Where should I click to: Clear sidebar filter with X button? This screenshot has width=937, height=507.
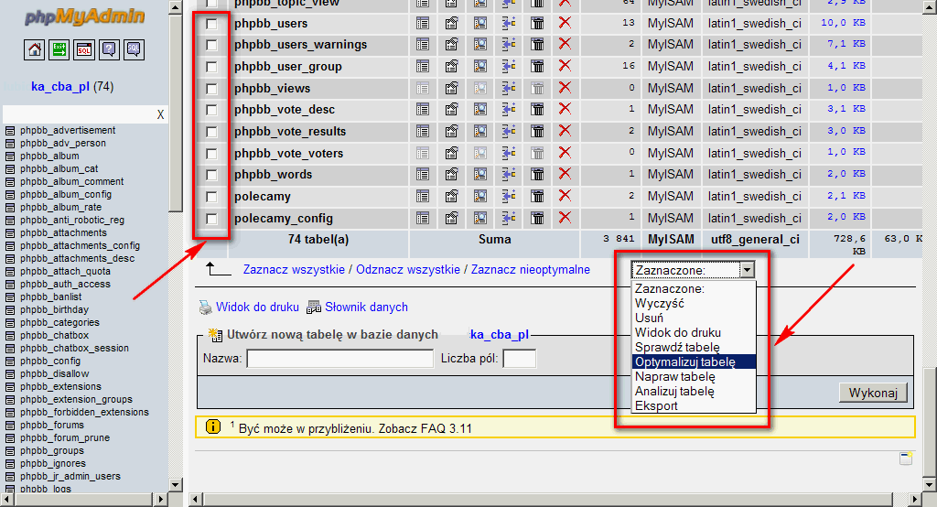tap(160, 114)
